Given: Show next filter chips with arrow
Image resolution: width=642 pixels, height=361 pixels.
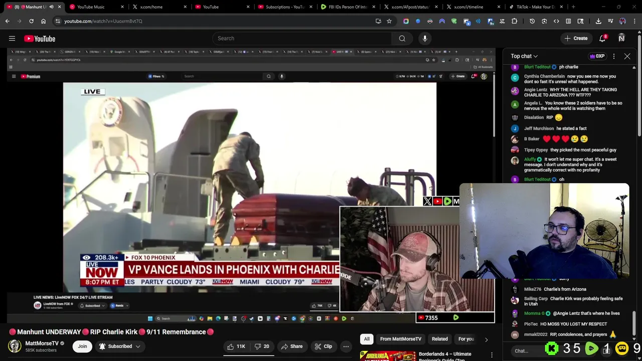Looking at the screenshot, I should tap(486, 339).
